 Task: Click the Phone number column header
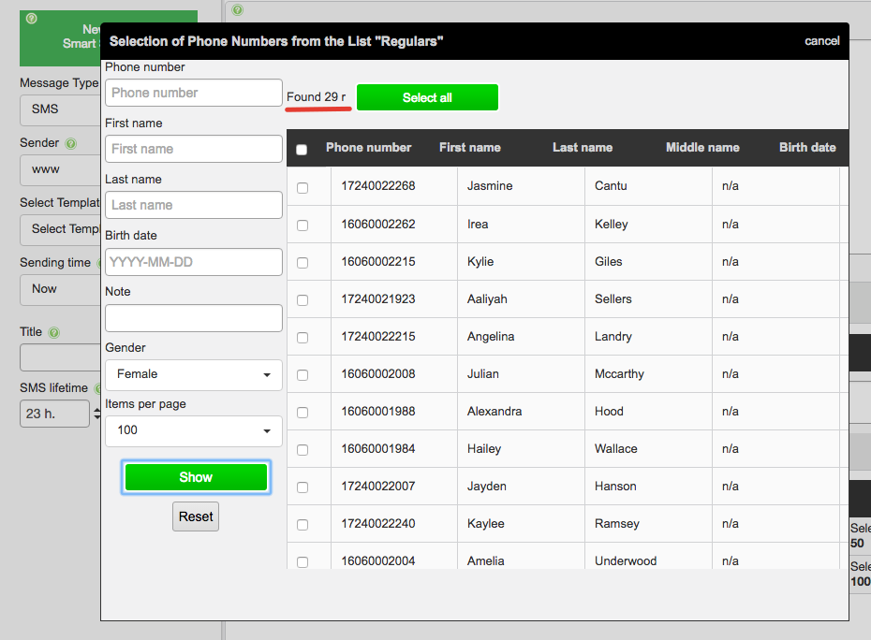369,148
